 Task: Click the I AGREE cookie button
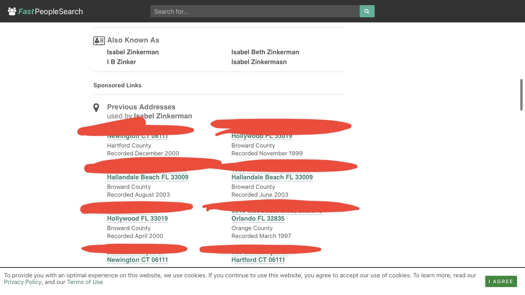[x=501, y=282]
